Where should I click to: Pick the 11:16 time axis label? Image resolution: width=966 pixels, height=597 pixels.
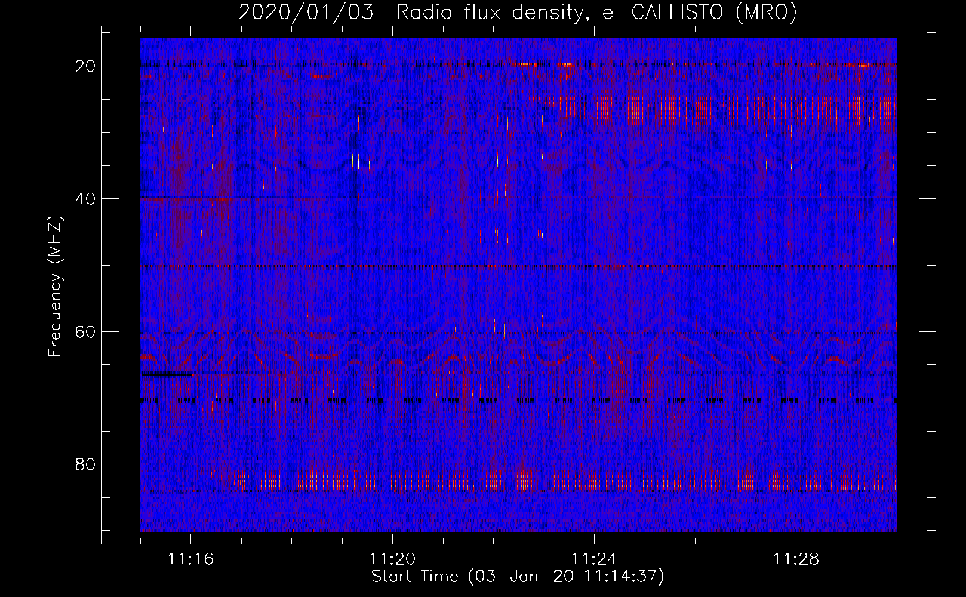(x=190, y=559)
